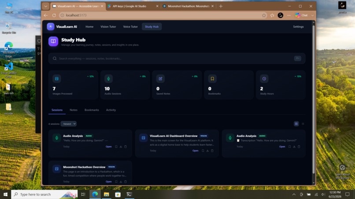Open the Newest sort dropdown
Screen dimensions: 355x199
tap(69, 124)
